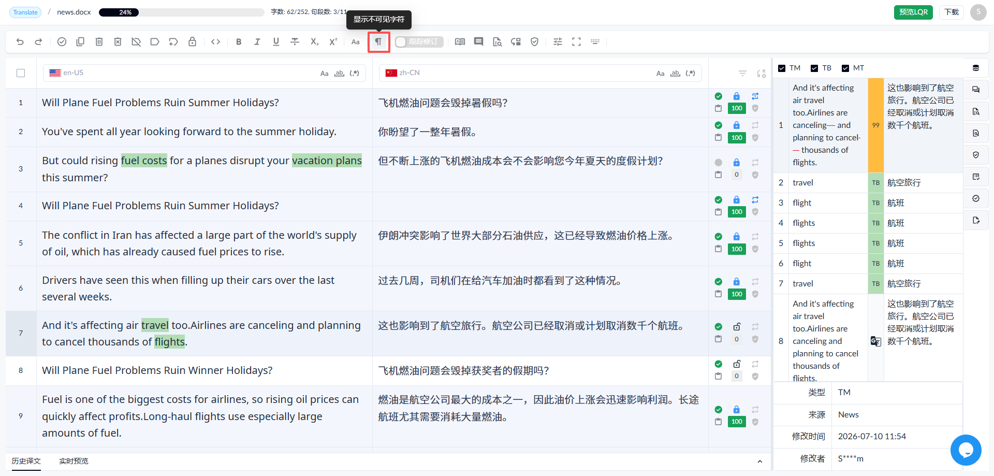This screenshot has height=476, width=994.
Task: Uncheck the TM checkbox
Action: [x=782, y=68]
